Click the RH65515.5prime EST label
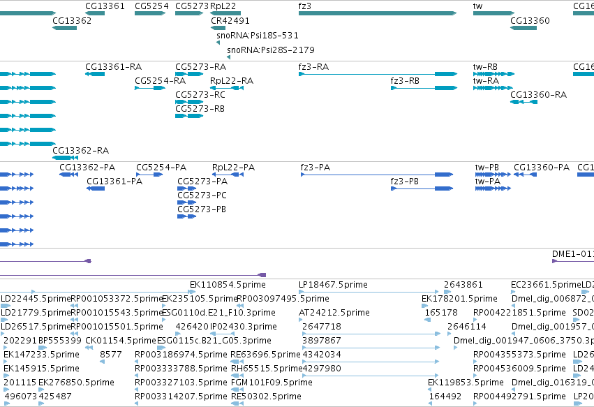This screenshot has height=407, width=594. [267, 369]
